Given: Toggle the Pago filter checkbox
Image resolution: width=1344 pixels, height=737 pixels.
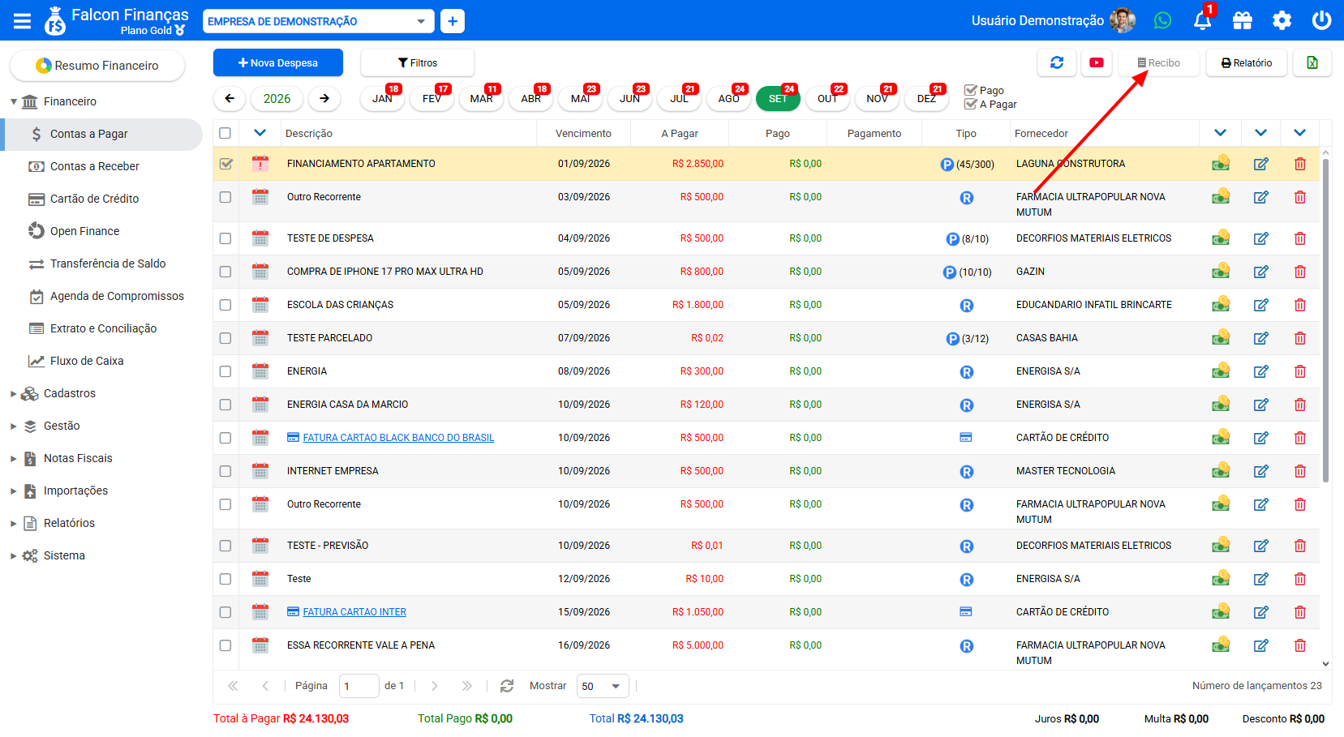Looking at the screenshot, I should pyautogui.click(x=970, y=90).
